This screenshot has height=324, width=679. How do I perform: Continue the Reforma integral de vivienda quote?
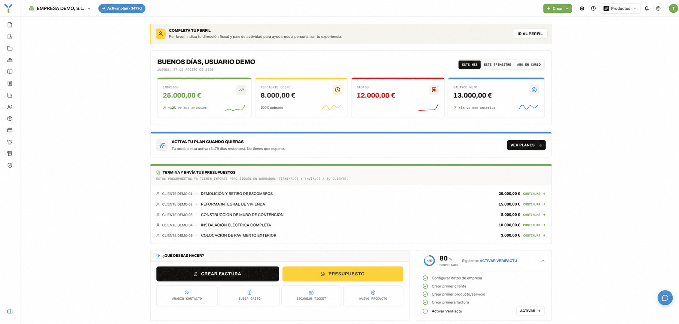click(534, 204)
